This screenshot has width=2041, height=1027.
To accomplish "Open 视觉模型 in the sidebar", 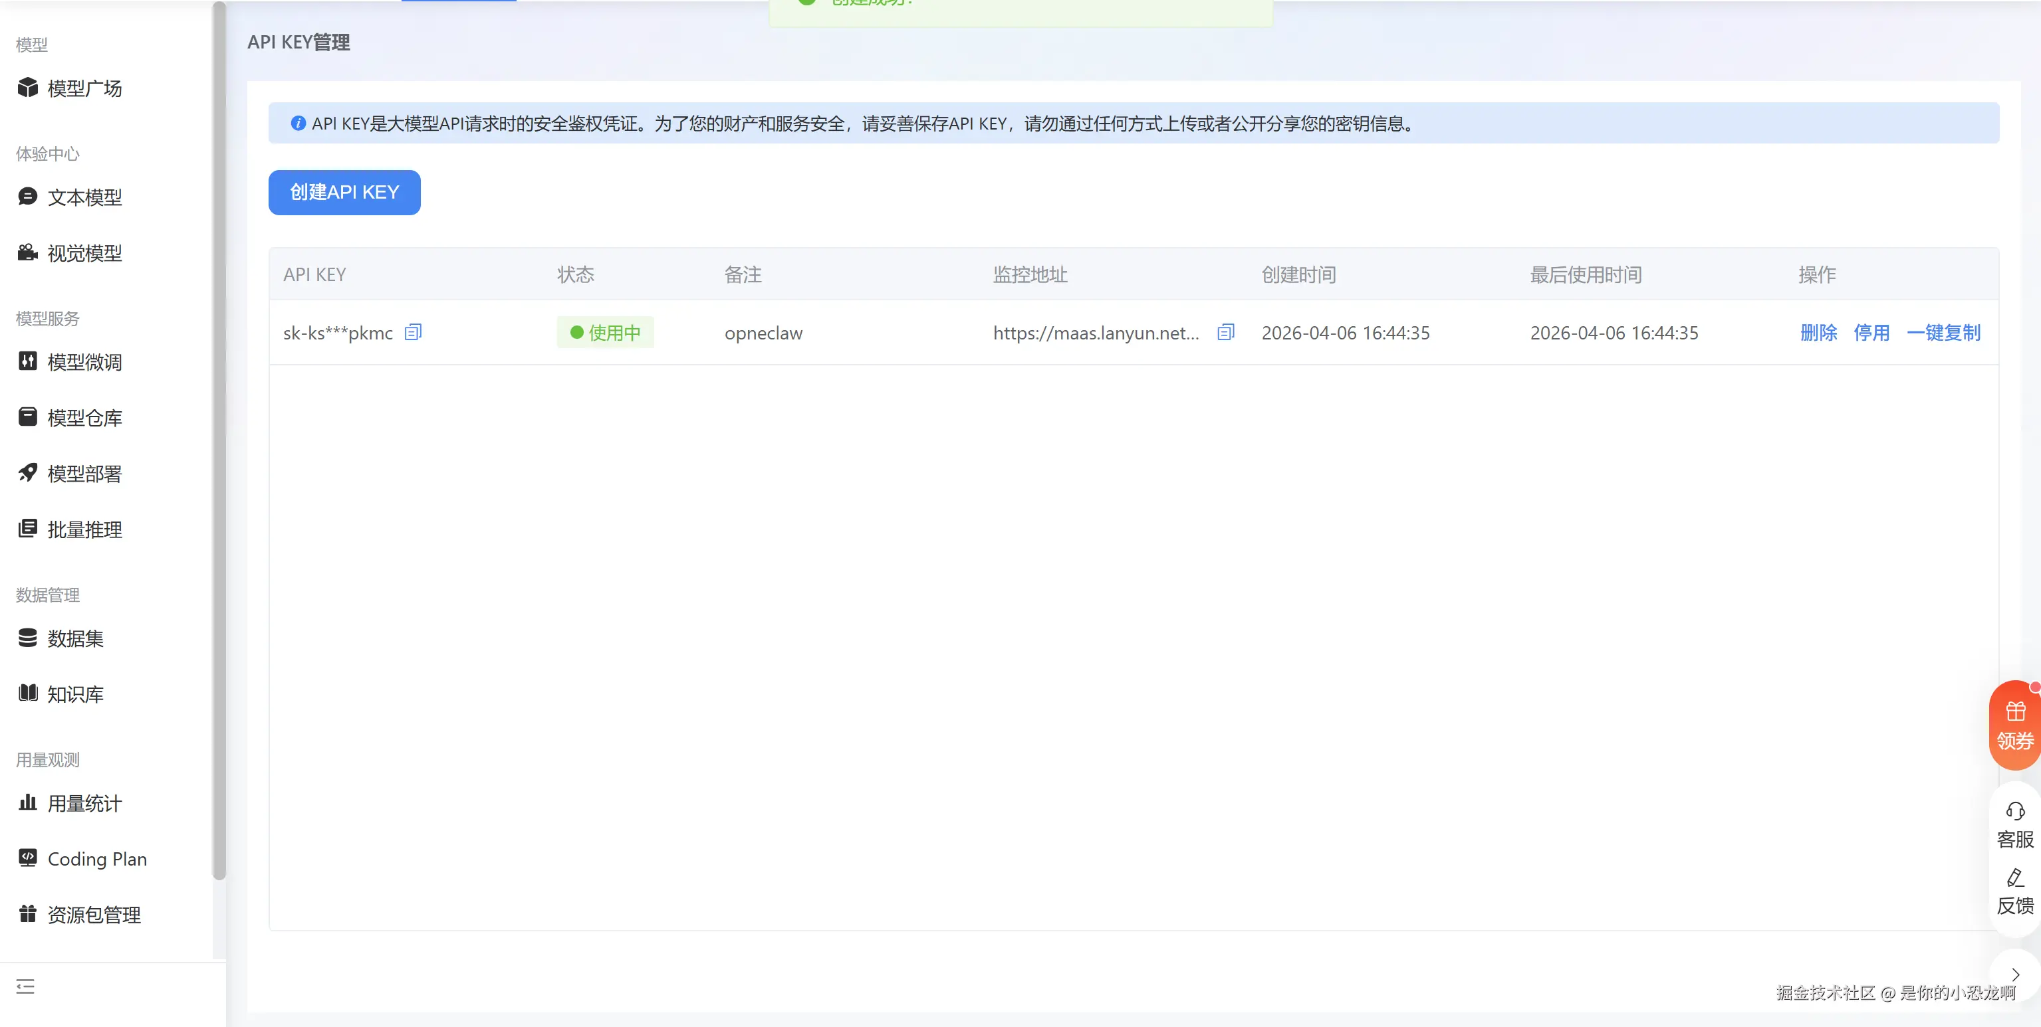I will (84, 253).
